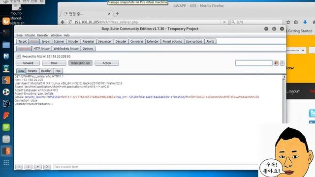Open the Intruder tab

[x=73, y=41]
